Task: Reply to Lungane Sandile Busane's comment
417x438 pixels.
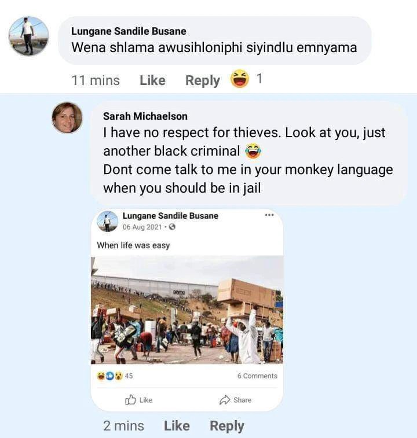Action: (203, 81)
